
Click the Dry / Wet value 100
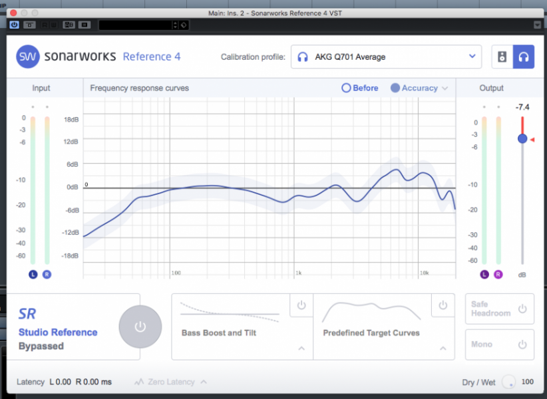tap(527, 382)
